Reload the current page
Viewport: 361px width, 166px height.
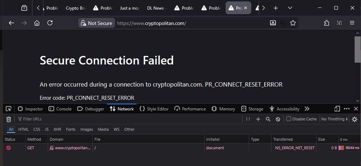(x=50, y=23)
